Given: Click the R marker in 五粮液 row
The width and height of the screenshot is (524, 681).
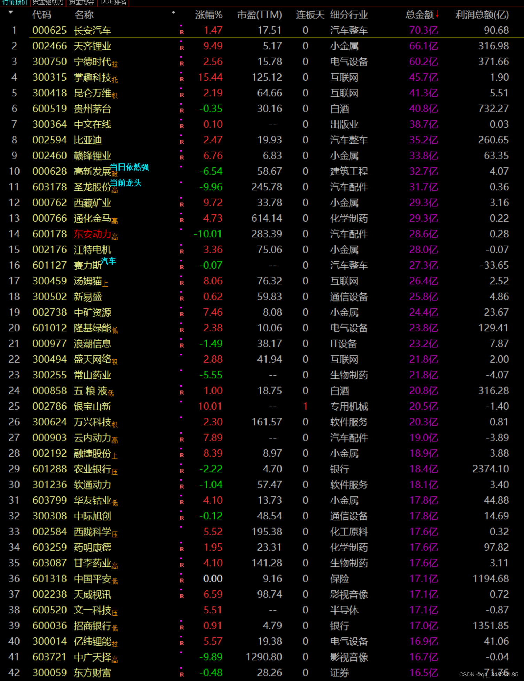Looking at the screenshot, I should (182, 392).
